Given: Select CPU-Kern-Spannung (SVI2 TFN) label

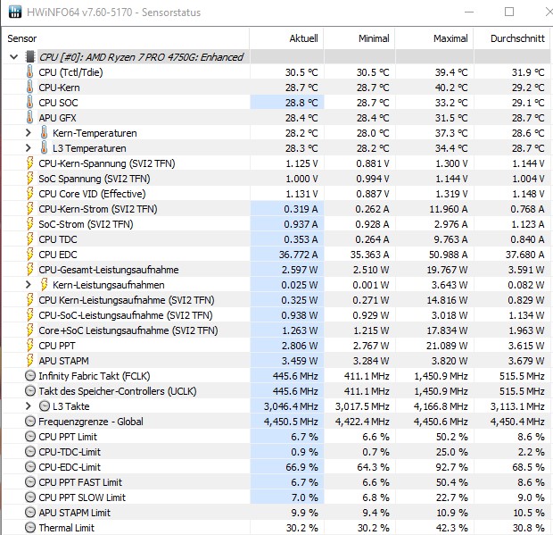Looking at the screenshot, I should [106, 163].
